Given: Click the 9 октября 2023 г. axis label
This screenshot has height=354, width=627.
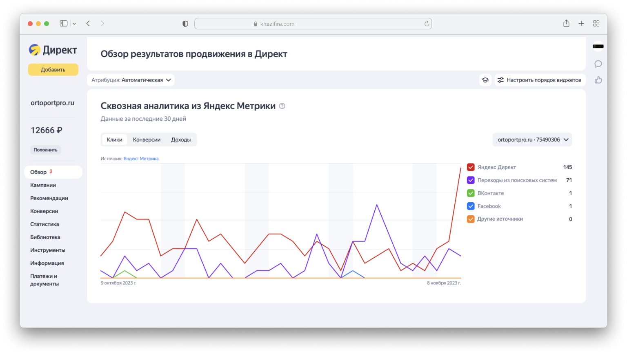Looking at the screenshot, I should click(119, 283).
